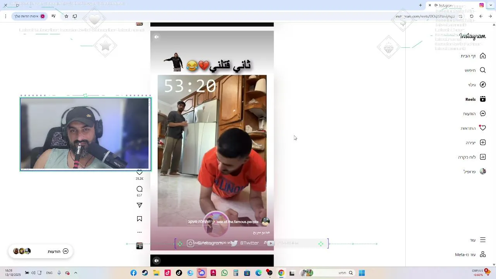
Task: Click the Profile label in sidebar
Action: pyautogui.click(x=470, y=172)
